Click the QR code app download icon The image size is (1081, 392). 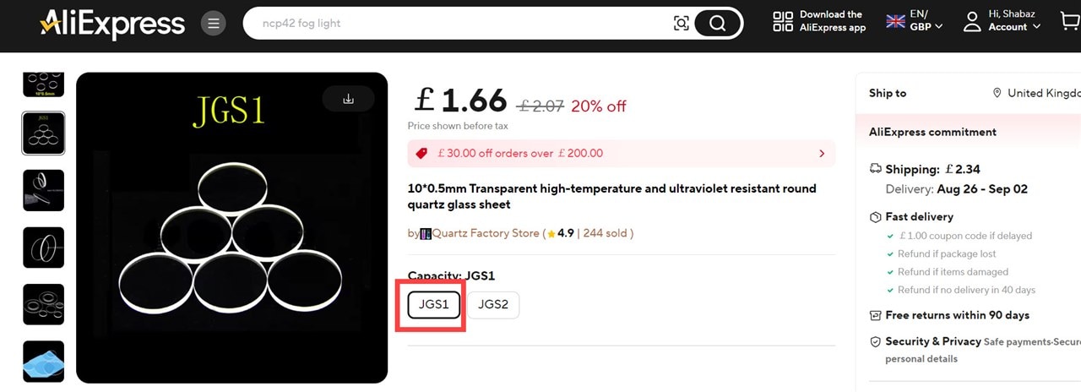783,22
